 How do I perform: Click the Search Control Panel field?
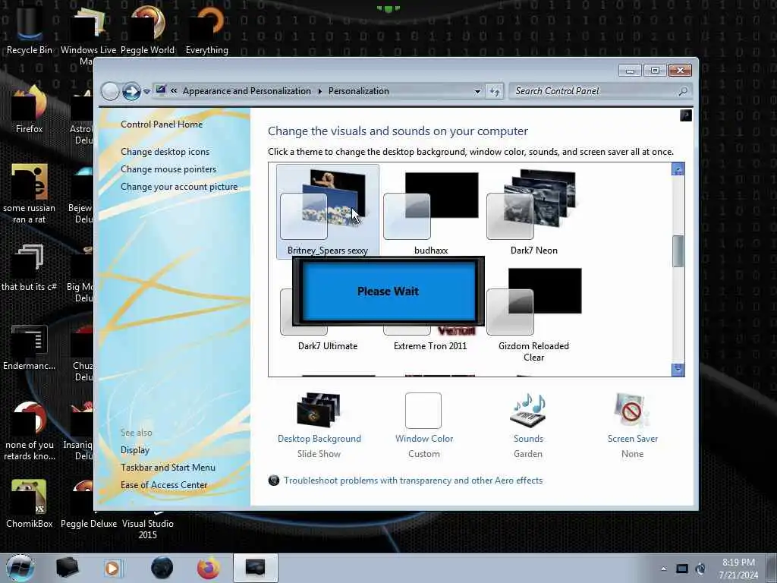[600, 91]
